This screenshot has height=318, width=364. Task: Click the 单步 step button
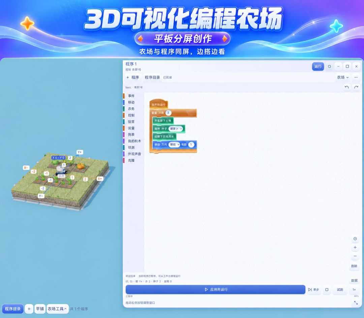click(x=314, y=290)
